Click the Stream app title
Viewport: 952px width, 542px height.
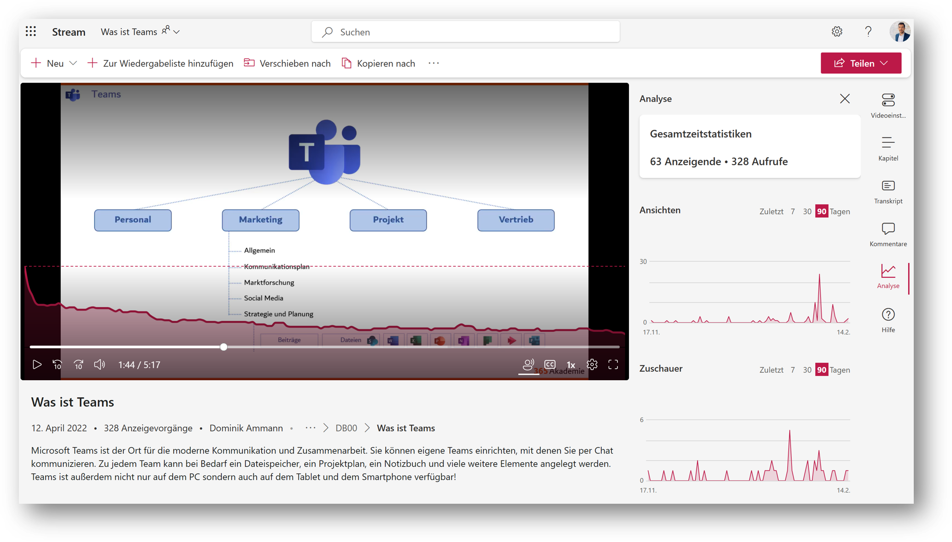69,32
